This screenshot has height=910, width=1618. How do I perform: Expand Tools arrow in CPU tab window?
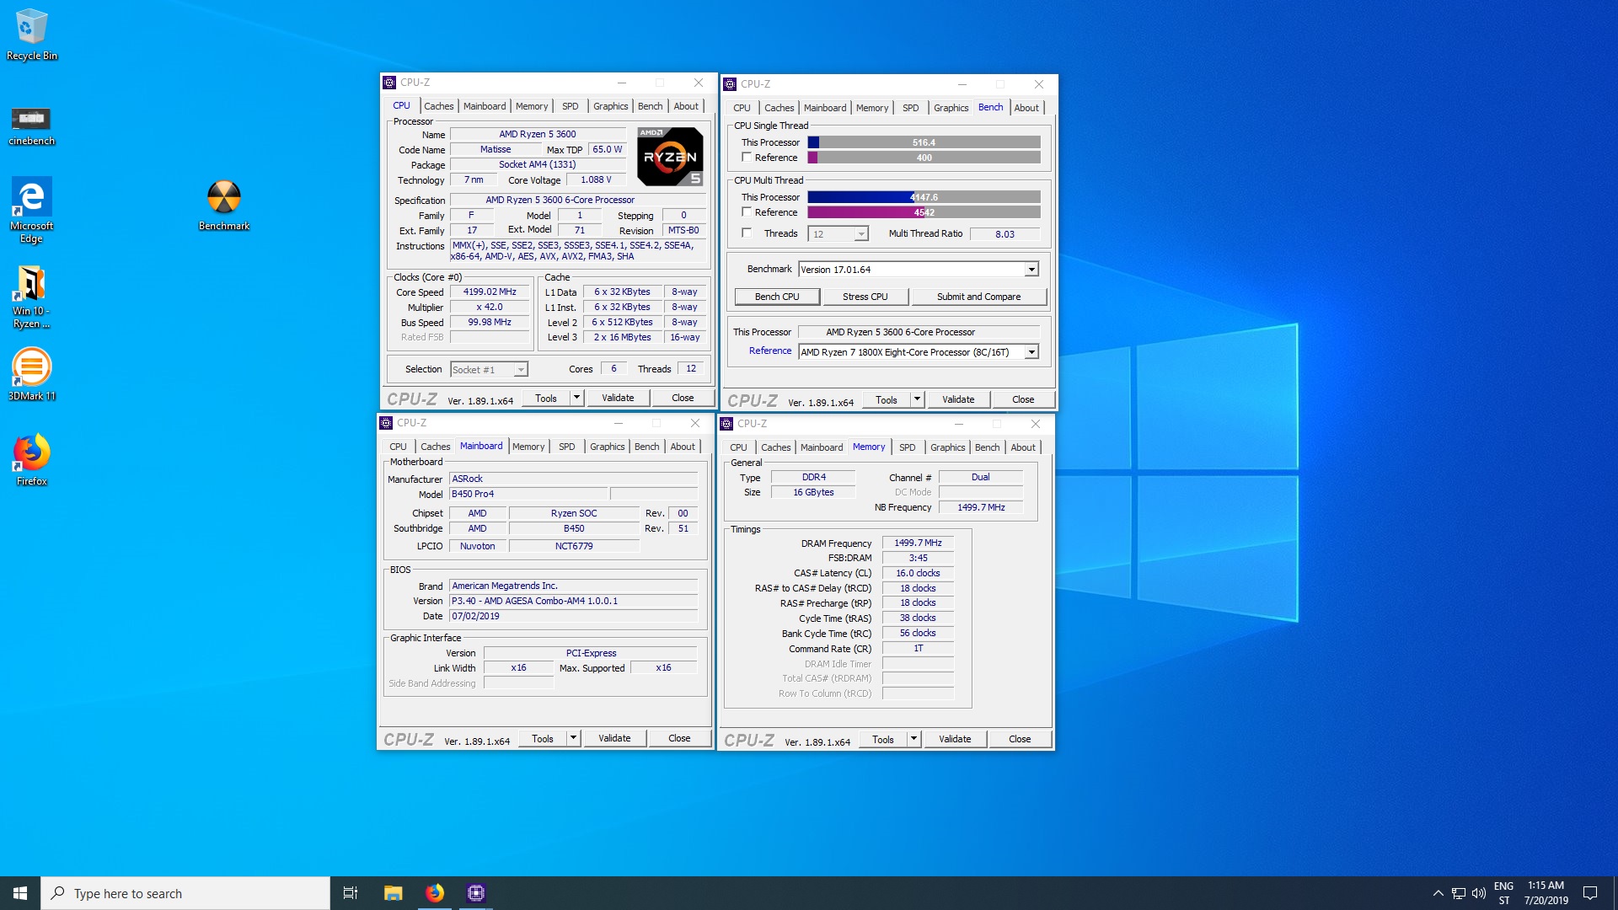coord(577,398)
